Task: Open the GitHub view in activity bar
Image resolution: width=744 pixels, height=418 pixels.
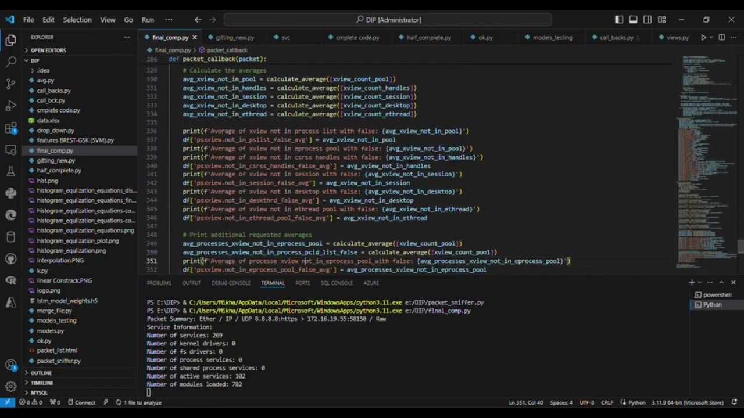Action: 10,259
